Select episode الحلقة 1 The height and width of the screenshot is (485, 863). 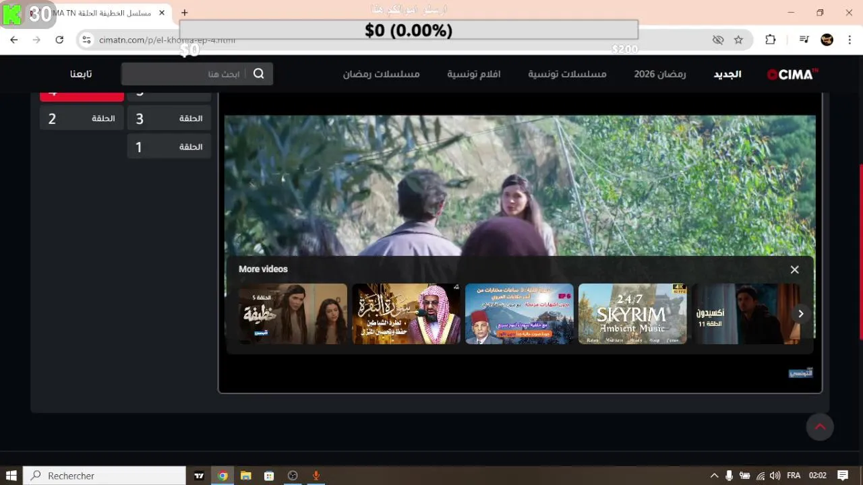[x=169, y=146]
